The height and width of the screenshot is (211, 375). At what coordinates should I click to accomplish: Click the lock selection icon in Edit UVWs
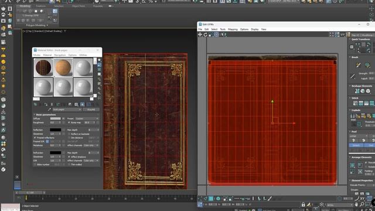click(304, 205)
